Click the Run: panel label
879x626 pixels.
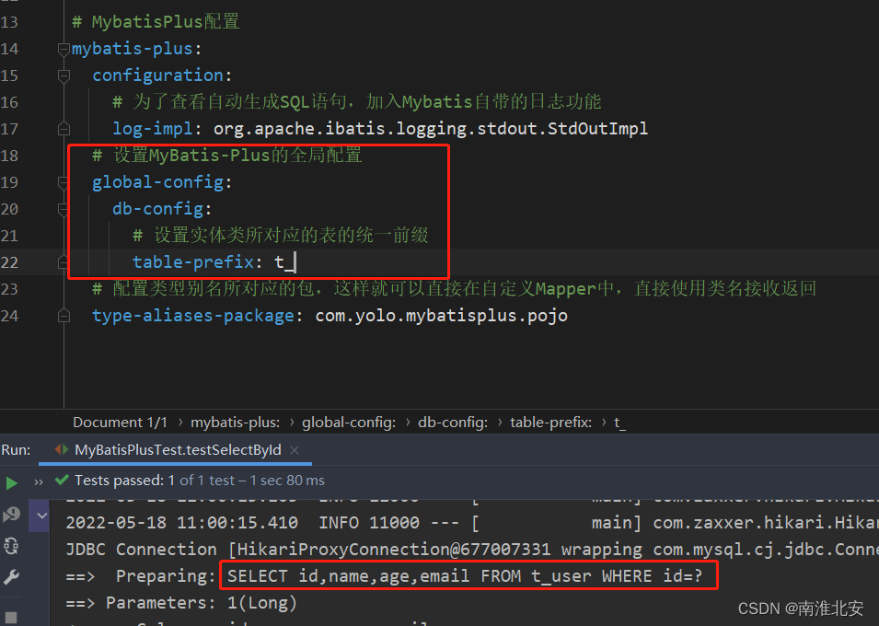(x=16, y=450)
